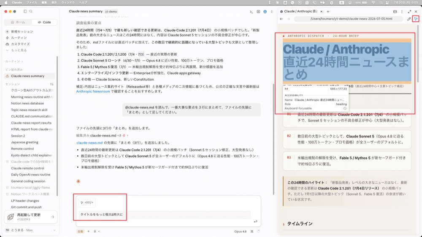Go forward in the preview browser

[x=288, y=19]
